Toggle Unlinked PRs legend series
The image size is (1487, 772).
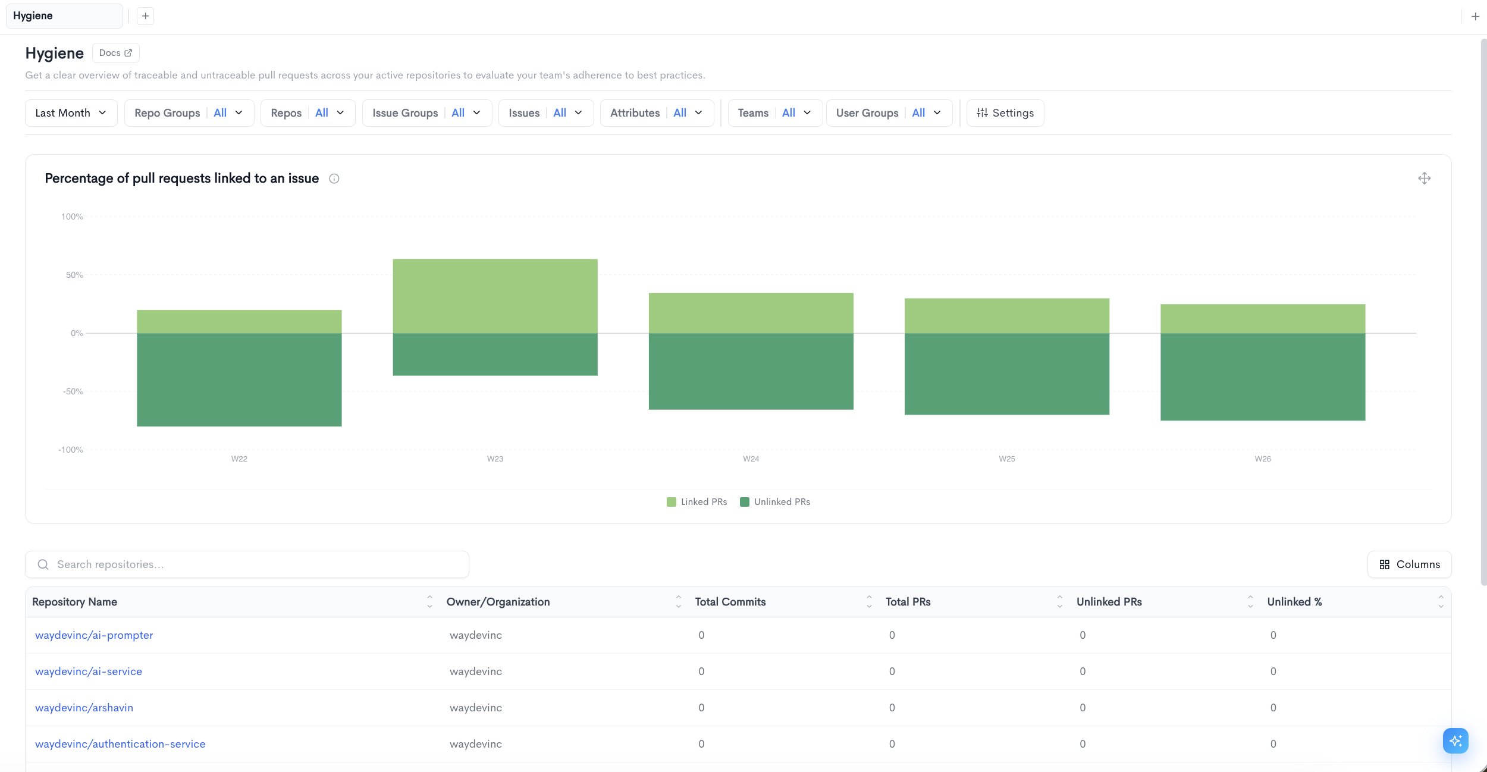(775, 502)
